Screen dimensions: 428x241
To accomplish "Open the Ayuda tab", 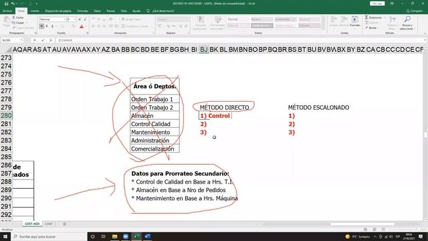I will [x=136, y=11].
